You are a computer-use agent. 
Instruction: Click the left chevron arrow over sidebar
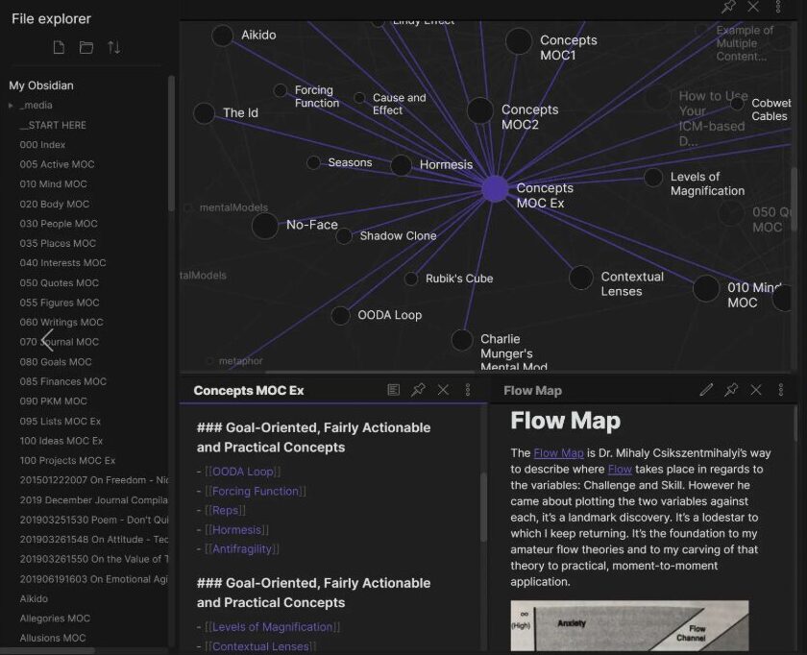tap(47, 340)
